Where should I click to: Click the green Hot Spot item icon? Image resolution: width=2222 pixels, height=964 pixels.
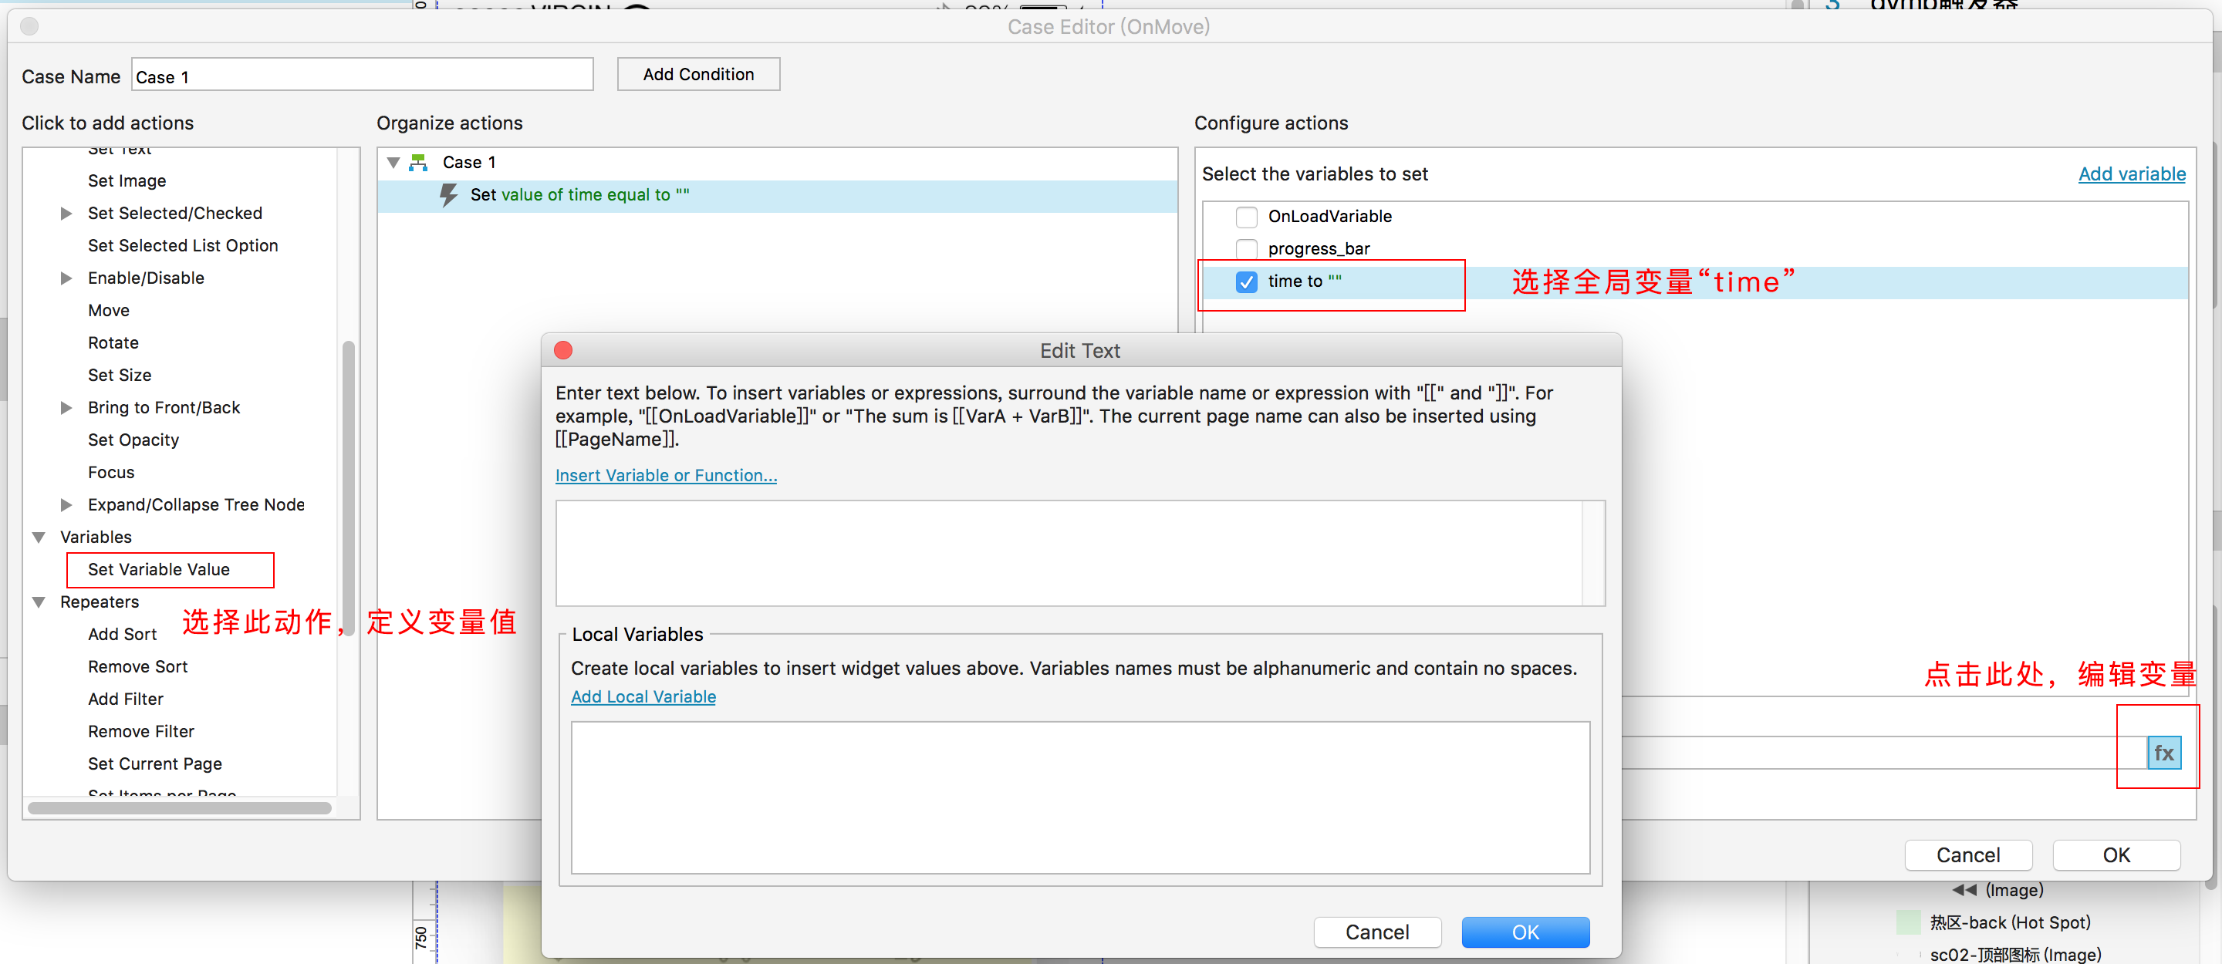tap(1907, 922)
